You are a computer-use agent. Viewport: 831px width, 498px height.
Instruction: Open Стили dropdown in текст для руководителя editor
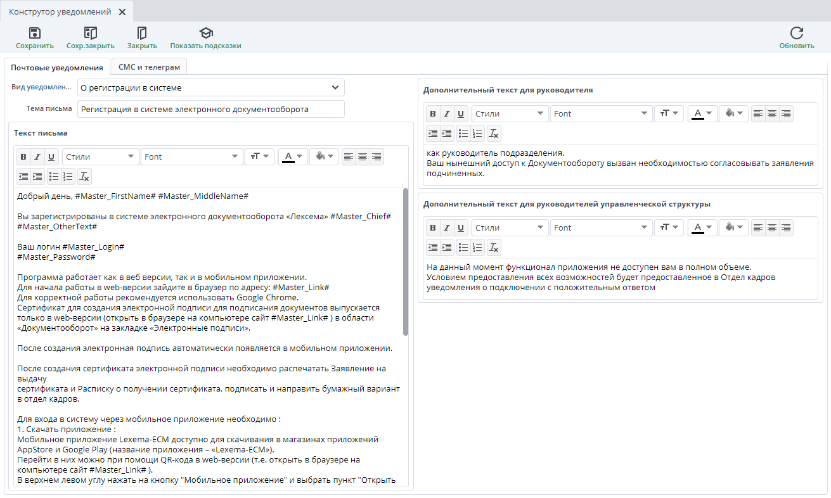(510, 113)
